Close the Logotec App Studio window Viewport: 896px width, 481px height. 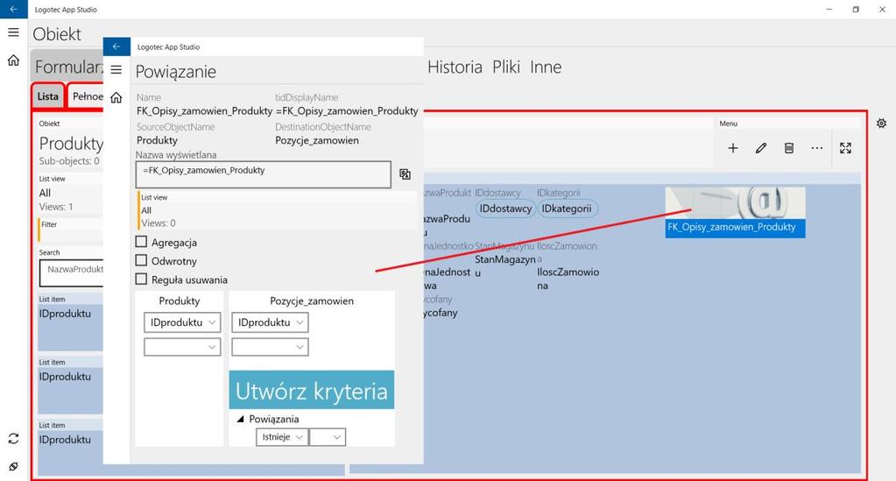(882, 9)
